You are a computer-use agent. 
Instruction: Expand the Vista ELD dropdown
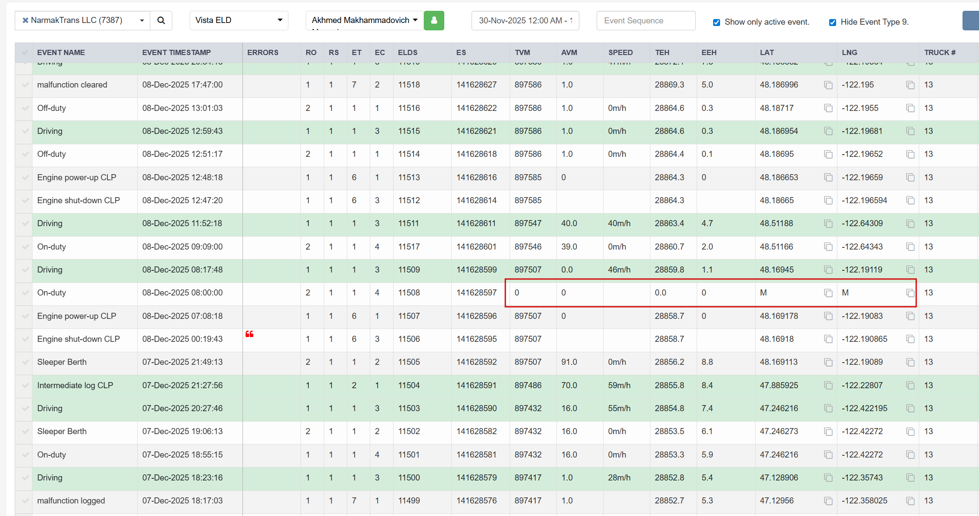pos(239,20)
